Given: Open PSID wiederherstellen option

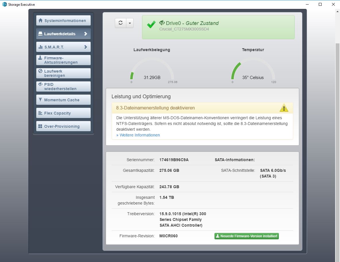Looking at the screenshot, I should point(63,86).
